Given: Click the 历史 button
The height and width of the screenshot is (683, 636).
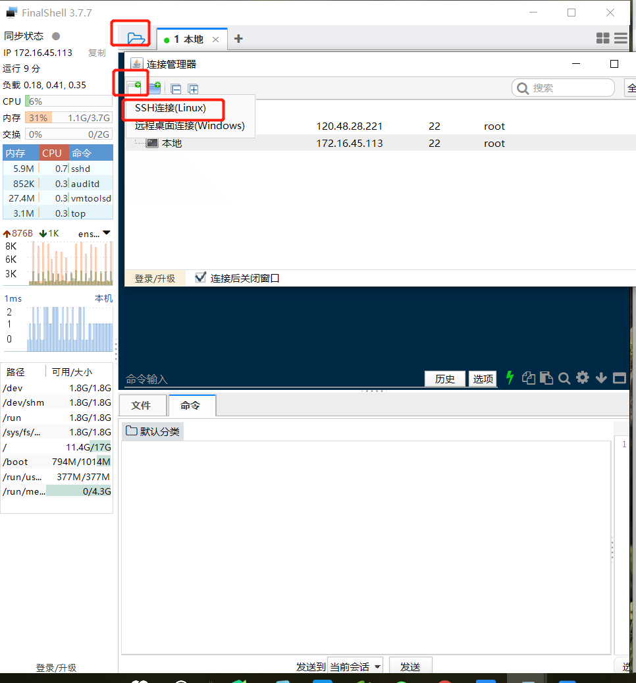Looking at the screenshot, I should coord(444,379).
